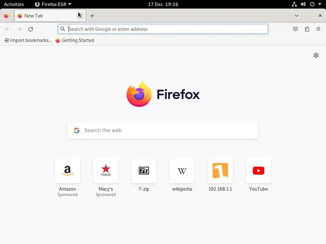The image size is (326, 244).
Task: Focus the address bar field
Action: click(163, 29)
